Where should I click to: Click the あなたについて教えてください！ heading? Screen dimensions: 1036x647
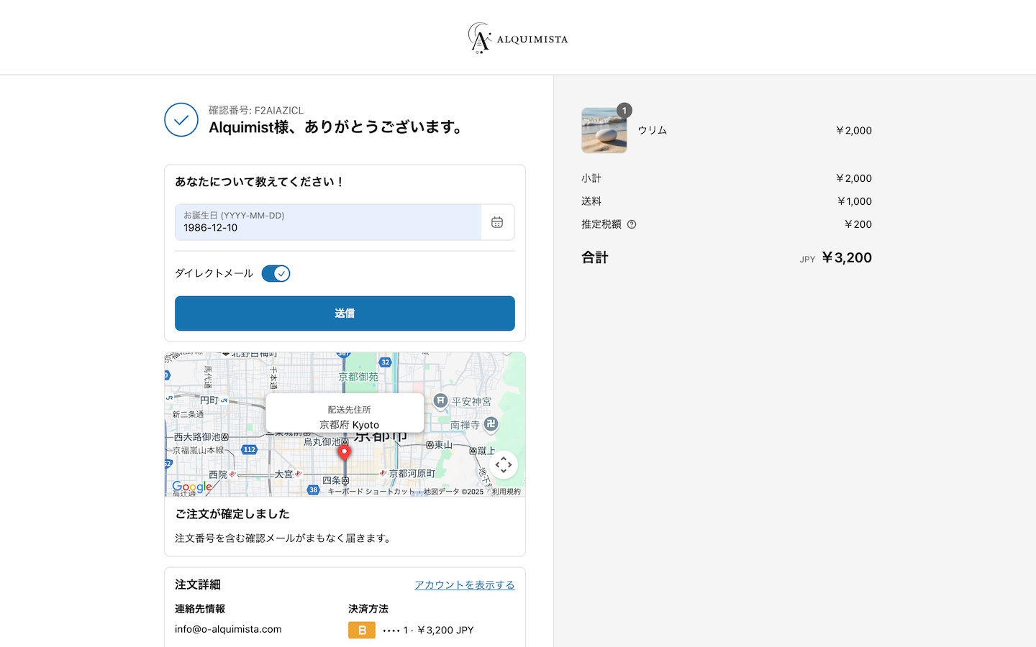(260, 182)
